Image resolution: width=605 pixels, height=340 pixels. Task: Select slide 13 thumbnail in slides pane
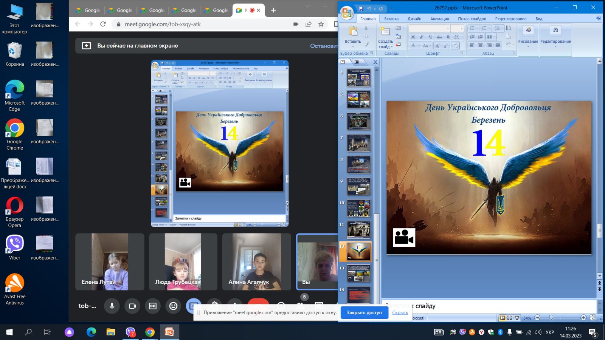(358, 273)
